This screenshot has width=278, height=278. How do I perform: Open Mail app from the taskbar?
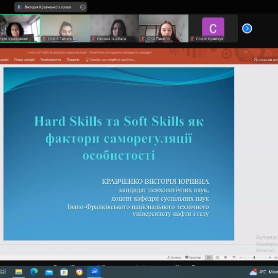pos(49,272)
